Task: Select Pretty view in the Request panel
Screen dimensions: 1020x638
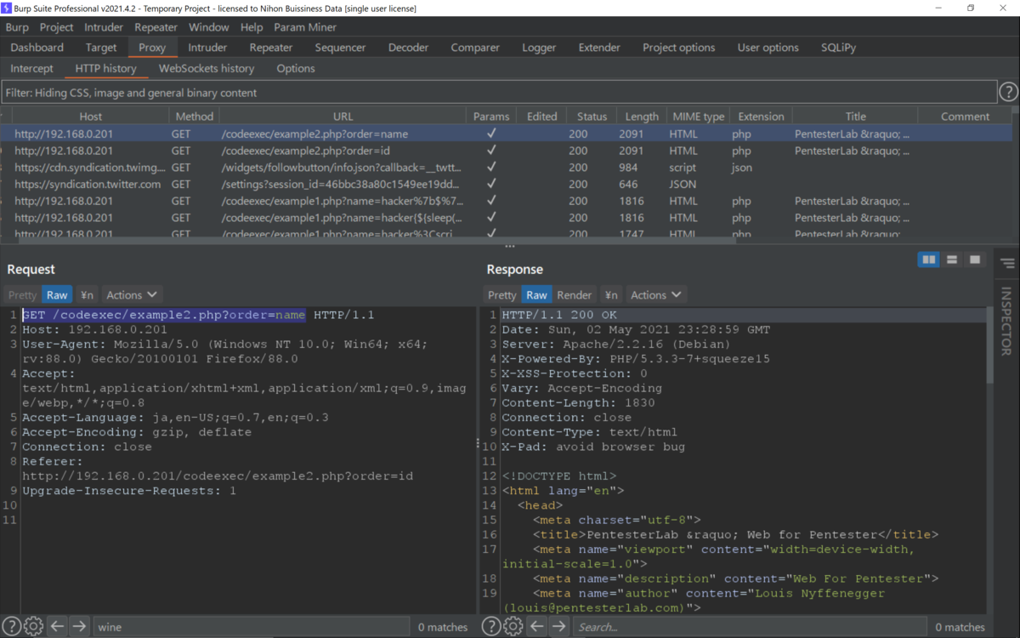Action: [22, 295]
